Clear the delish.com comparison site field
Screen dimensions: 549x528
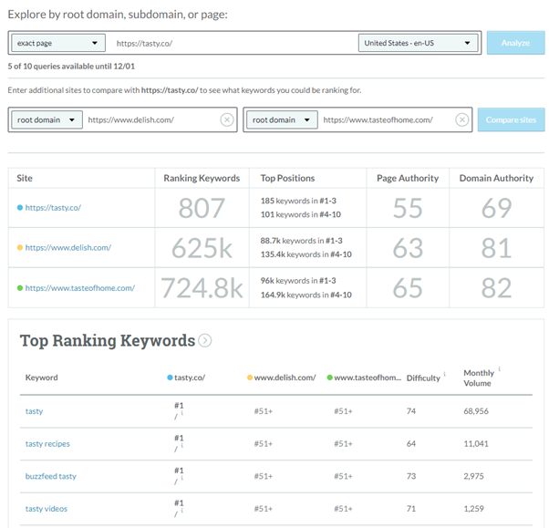227,119
